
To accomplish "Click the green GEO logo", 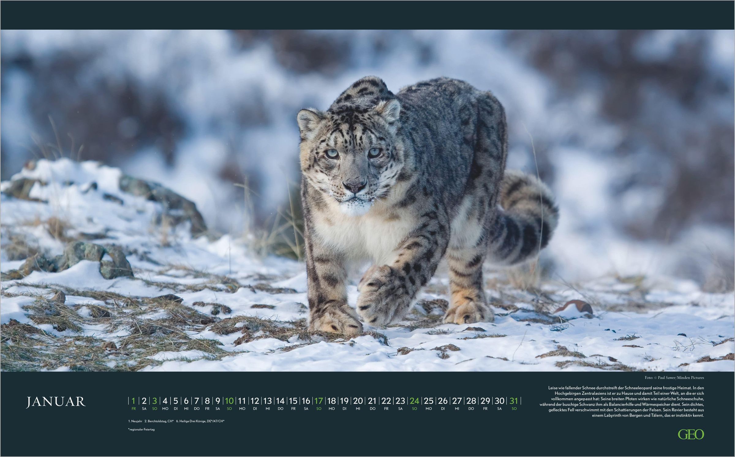I will [x=691, y=434].
